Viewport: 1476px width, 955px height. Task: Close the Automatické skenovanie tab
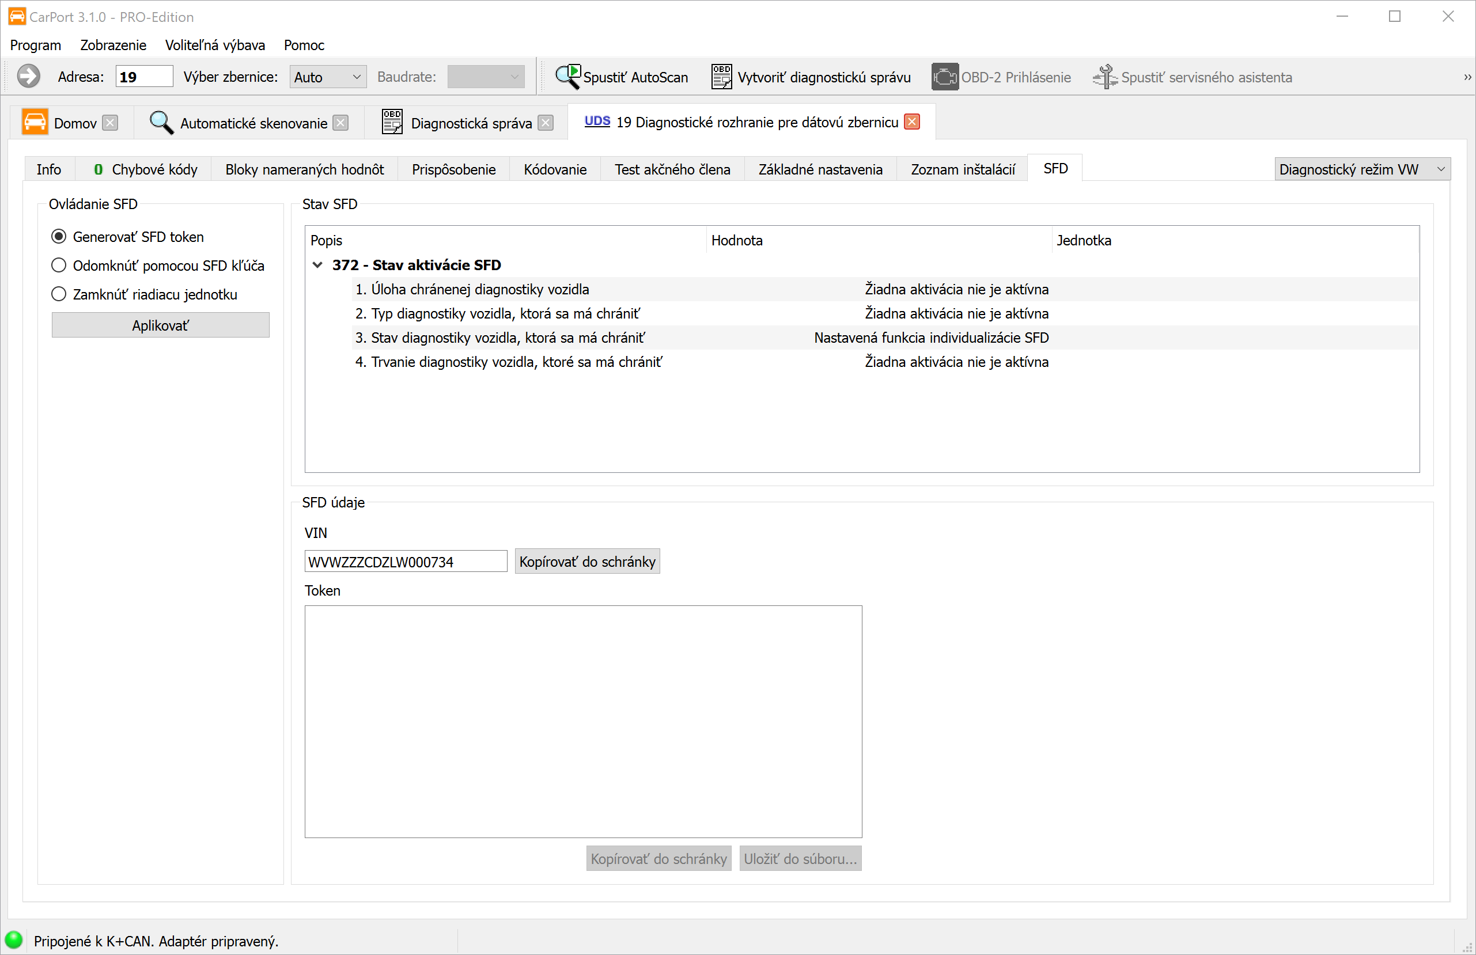(340, 123)
